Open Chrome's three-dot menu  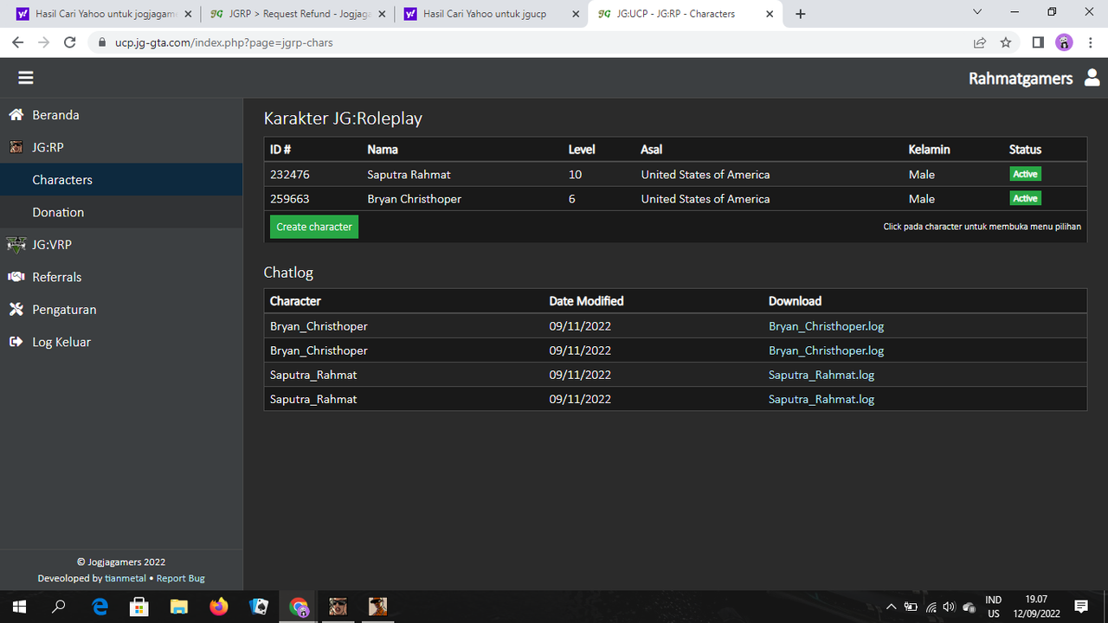click(x=1091, y=42)
